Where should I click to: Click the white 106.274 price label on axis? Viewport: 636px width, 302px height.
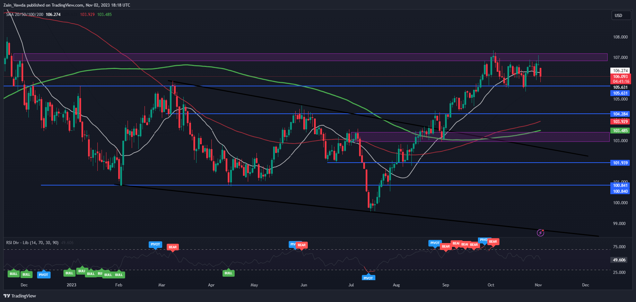(x=620, y=70)
